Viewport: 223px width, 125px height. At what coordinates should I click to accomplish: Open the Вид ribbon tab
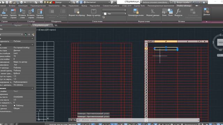[64, 6]
